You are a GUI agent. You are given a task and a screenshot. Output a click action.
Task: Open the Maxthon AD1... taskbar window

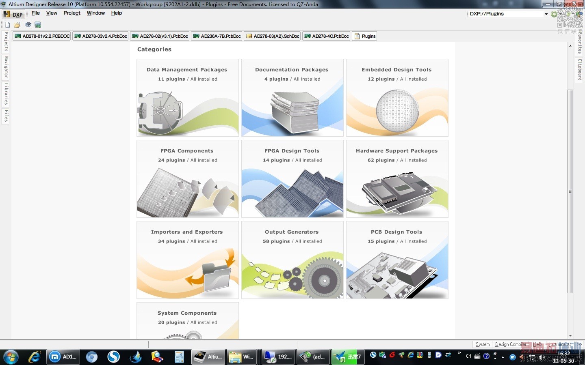(x=63, y=357)
